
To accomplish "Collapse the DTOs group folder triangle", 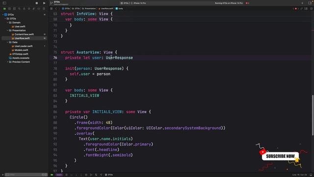I will point(5,19).
